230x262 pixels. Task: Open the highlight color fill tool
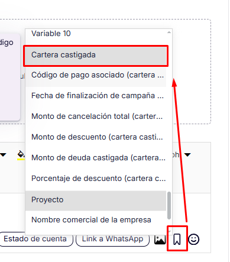point(21,155)
